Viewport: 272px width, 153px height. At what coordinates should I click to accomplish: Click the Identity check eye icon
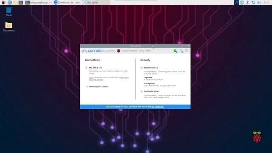coord(142,68)
